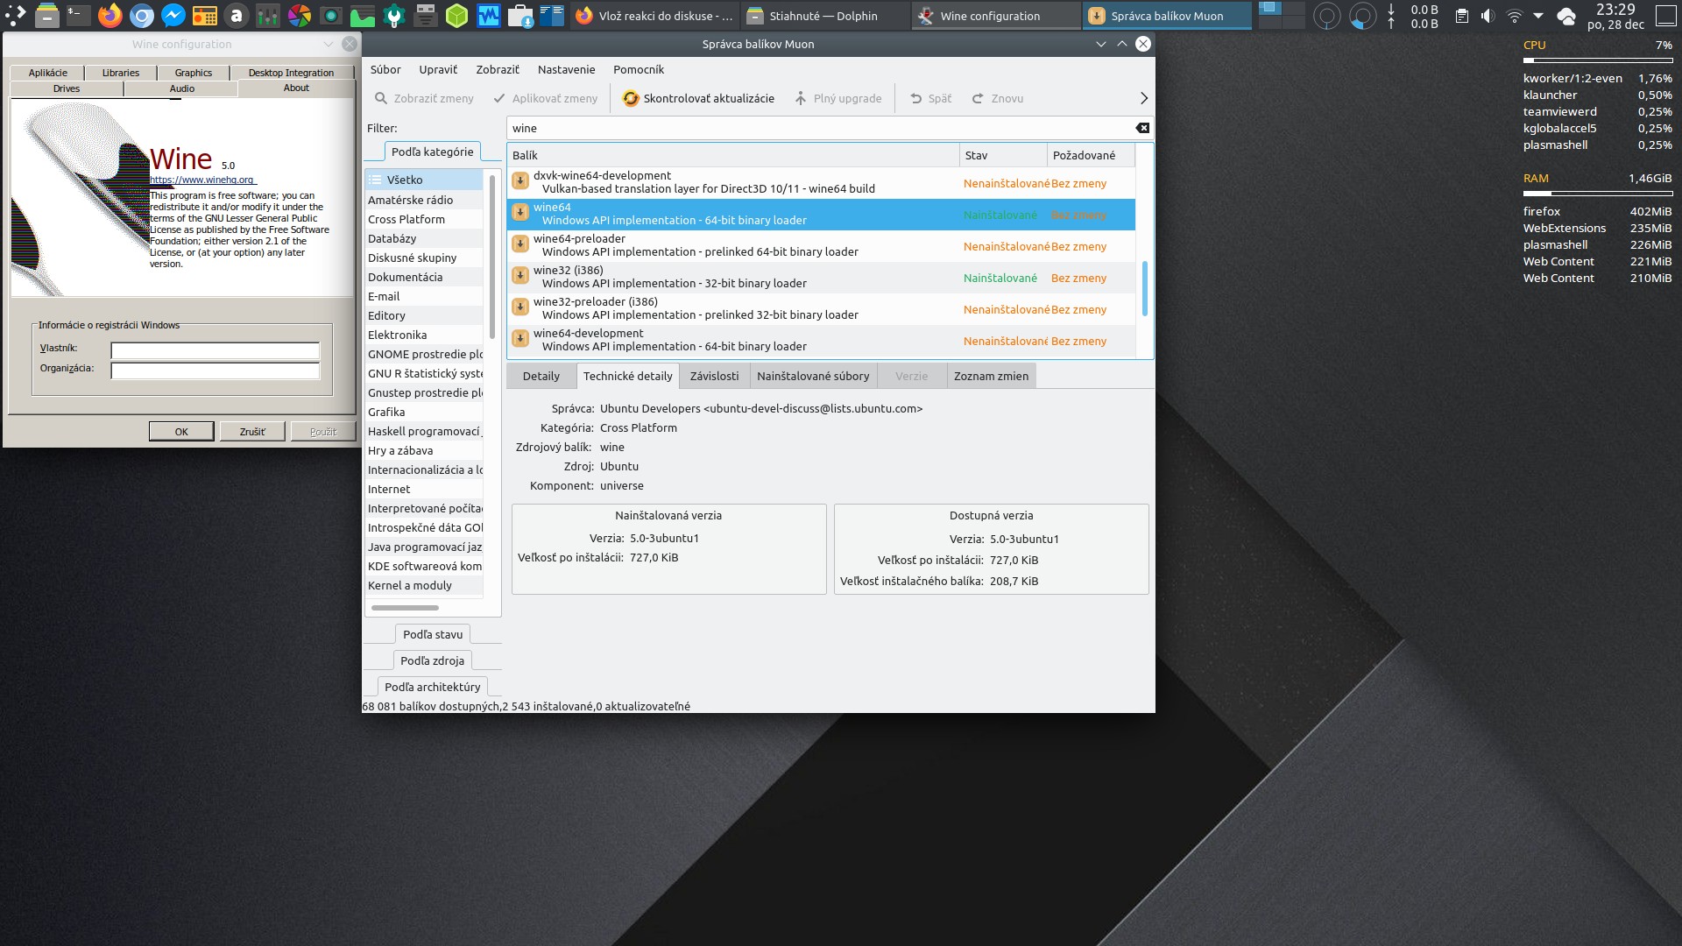Open the green cube launcher icon

pyautogui.click(x=457, y=16)
